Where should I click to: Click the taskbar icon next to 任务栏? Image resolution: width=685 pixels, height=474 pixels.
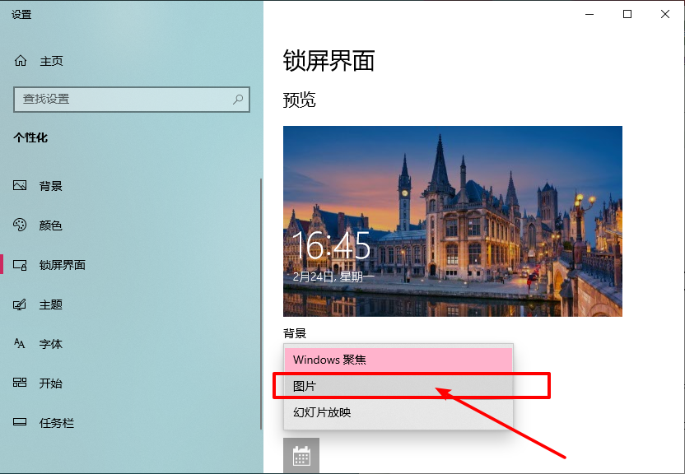coord(21,423)
